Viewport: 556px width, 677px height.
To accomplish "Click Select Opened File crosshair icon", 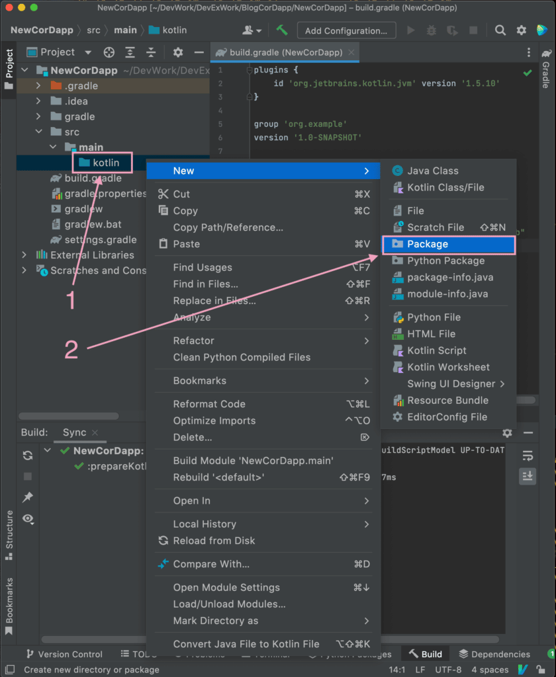I will tap(109, 52).
